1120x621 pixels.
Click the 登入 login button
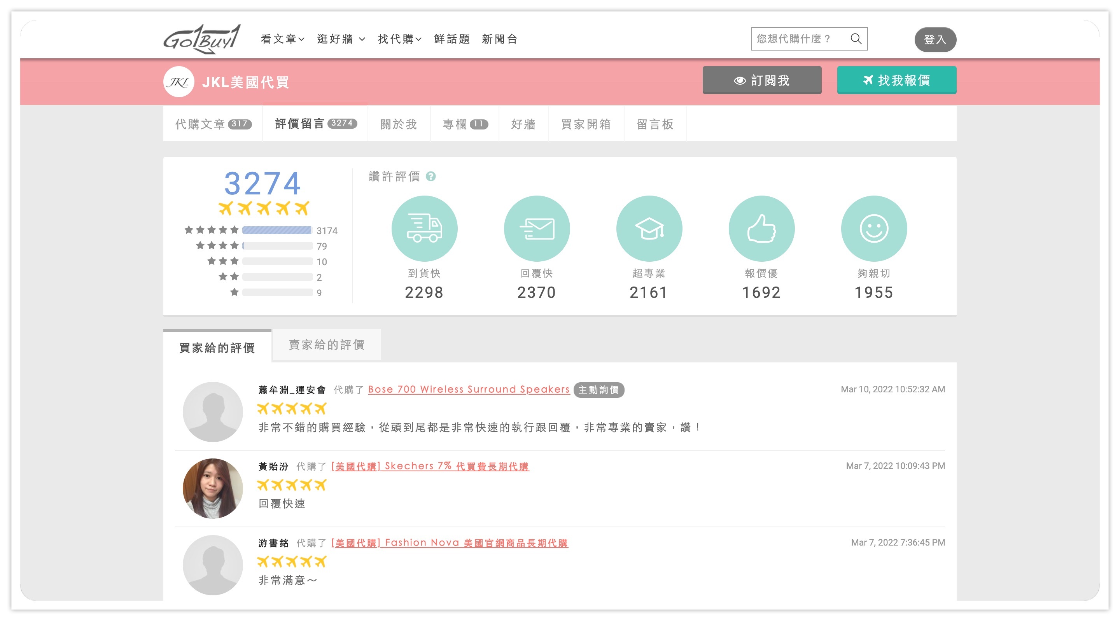pyautogui.click(x=934, y=40)
